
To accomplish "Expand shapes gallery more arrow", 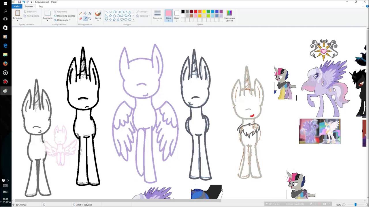I will (x=133, y=20).
